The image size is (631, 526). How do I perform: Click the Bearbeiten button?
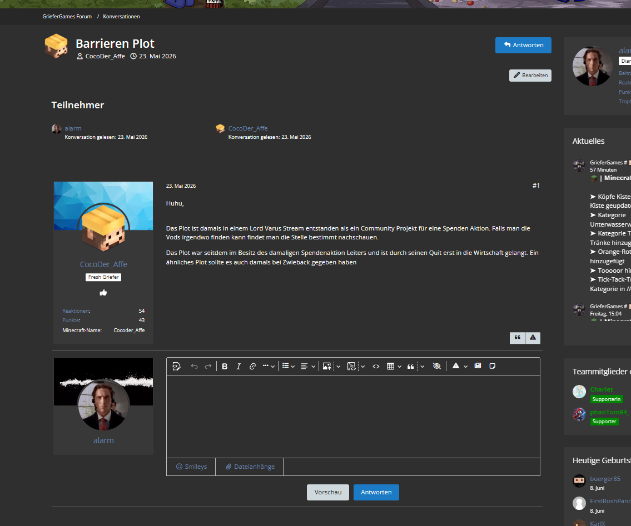[x=530, y=76]
